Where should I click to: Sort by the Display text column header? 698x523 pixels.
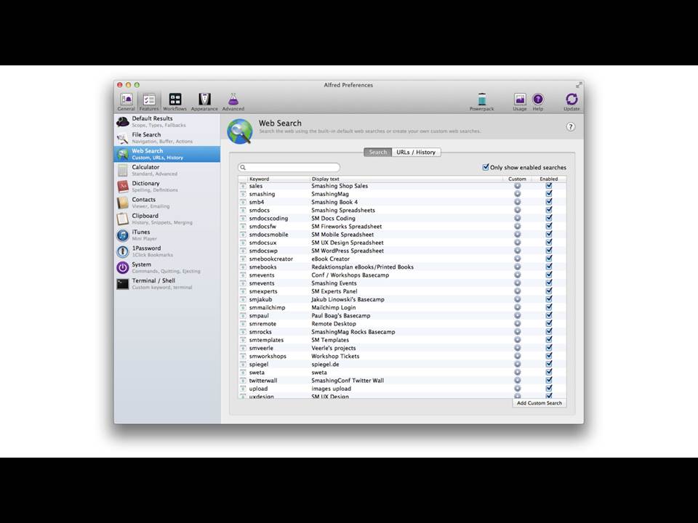point(406,179)
